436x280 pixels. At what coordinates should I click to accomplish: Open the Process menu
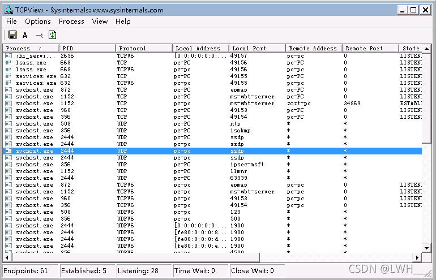click(71, 21)
